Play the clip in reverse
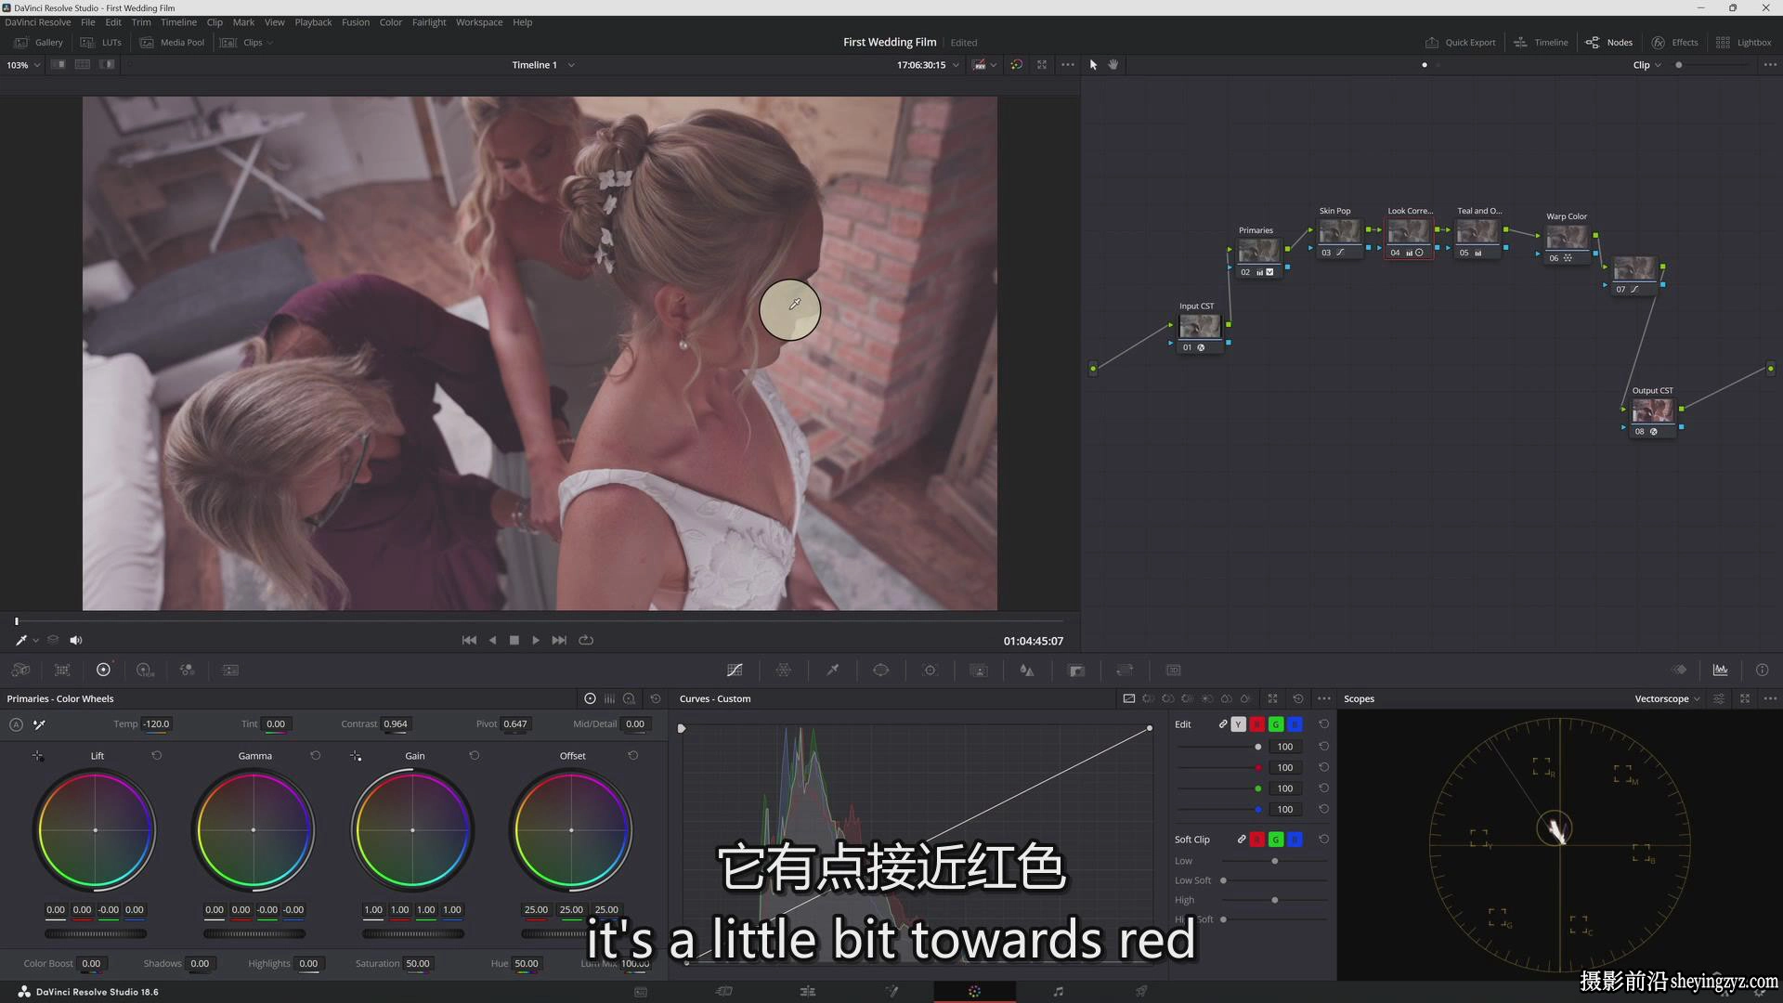This screenshot has height=1003, width=1783. click(492, 640)
